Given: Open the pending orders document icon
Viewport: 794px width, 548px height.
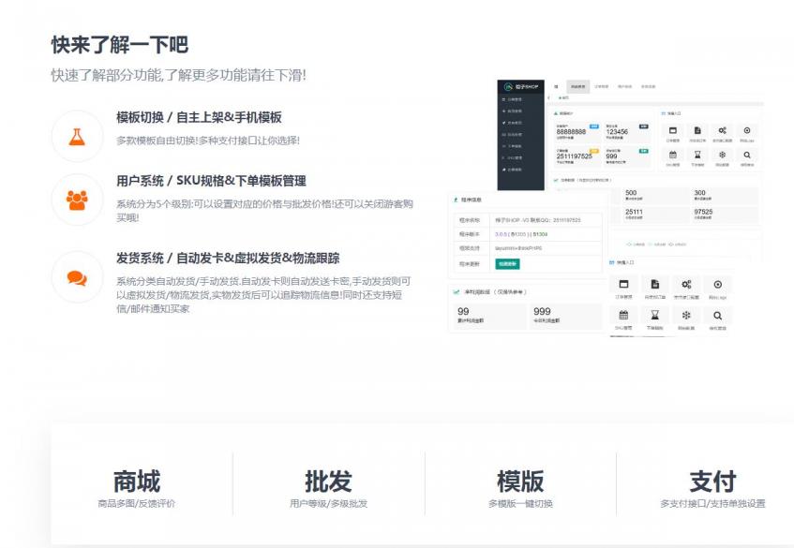Looking at the screenshot, I should point(655,283).
